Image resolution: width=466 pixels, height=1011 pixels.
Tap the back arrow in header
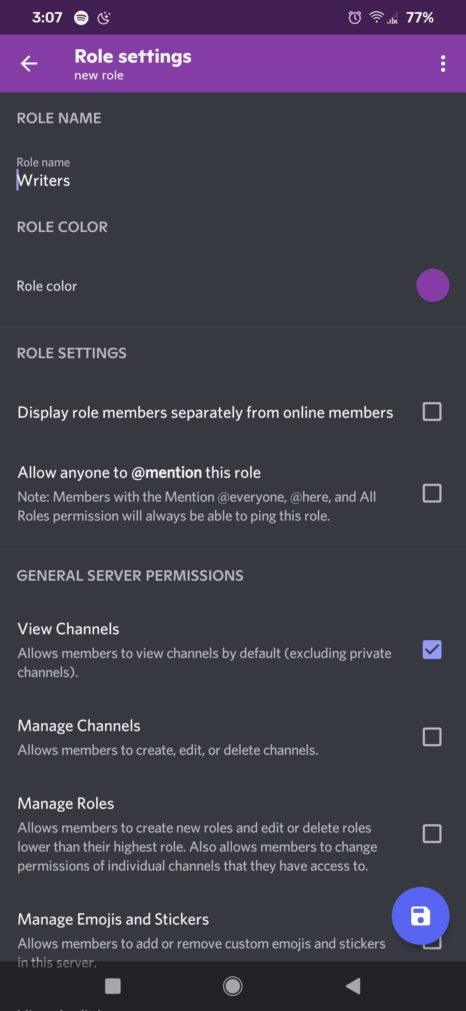29,64
